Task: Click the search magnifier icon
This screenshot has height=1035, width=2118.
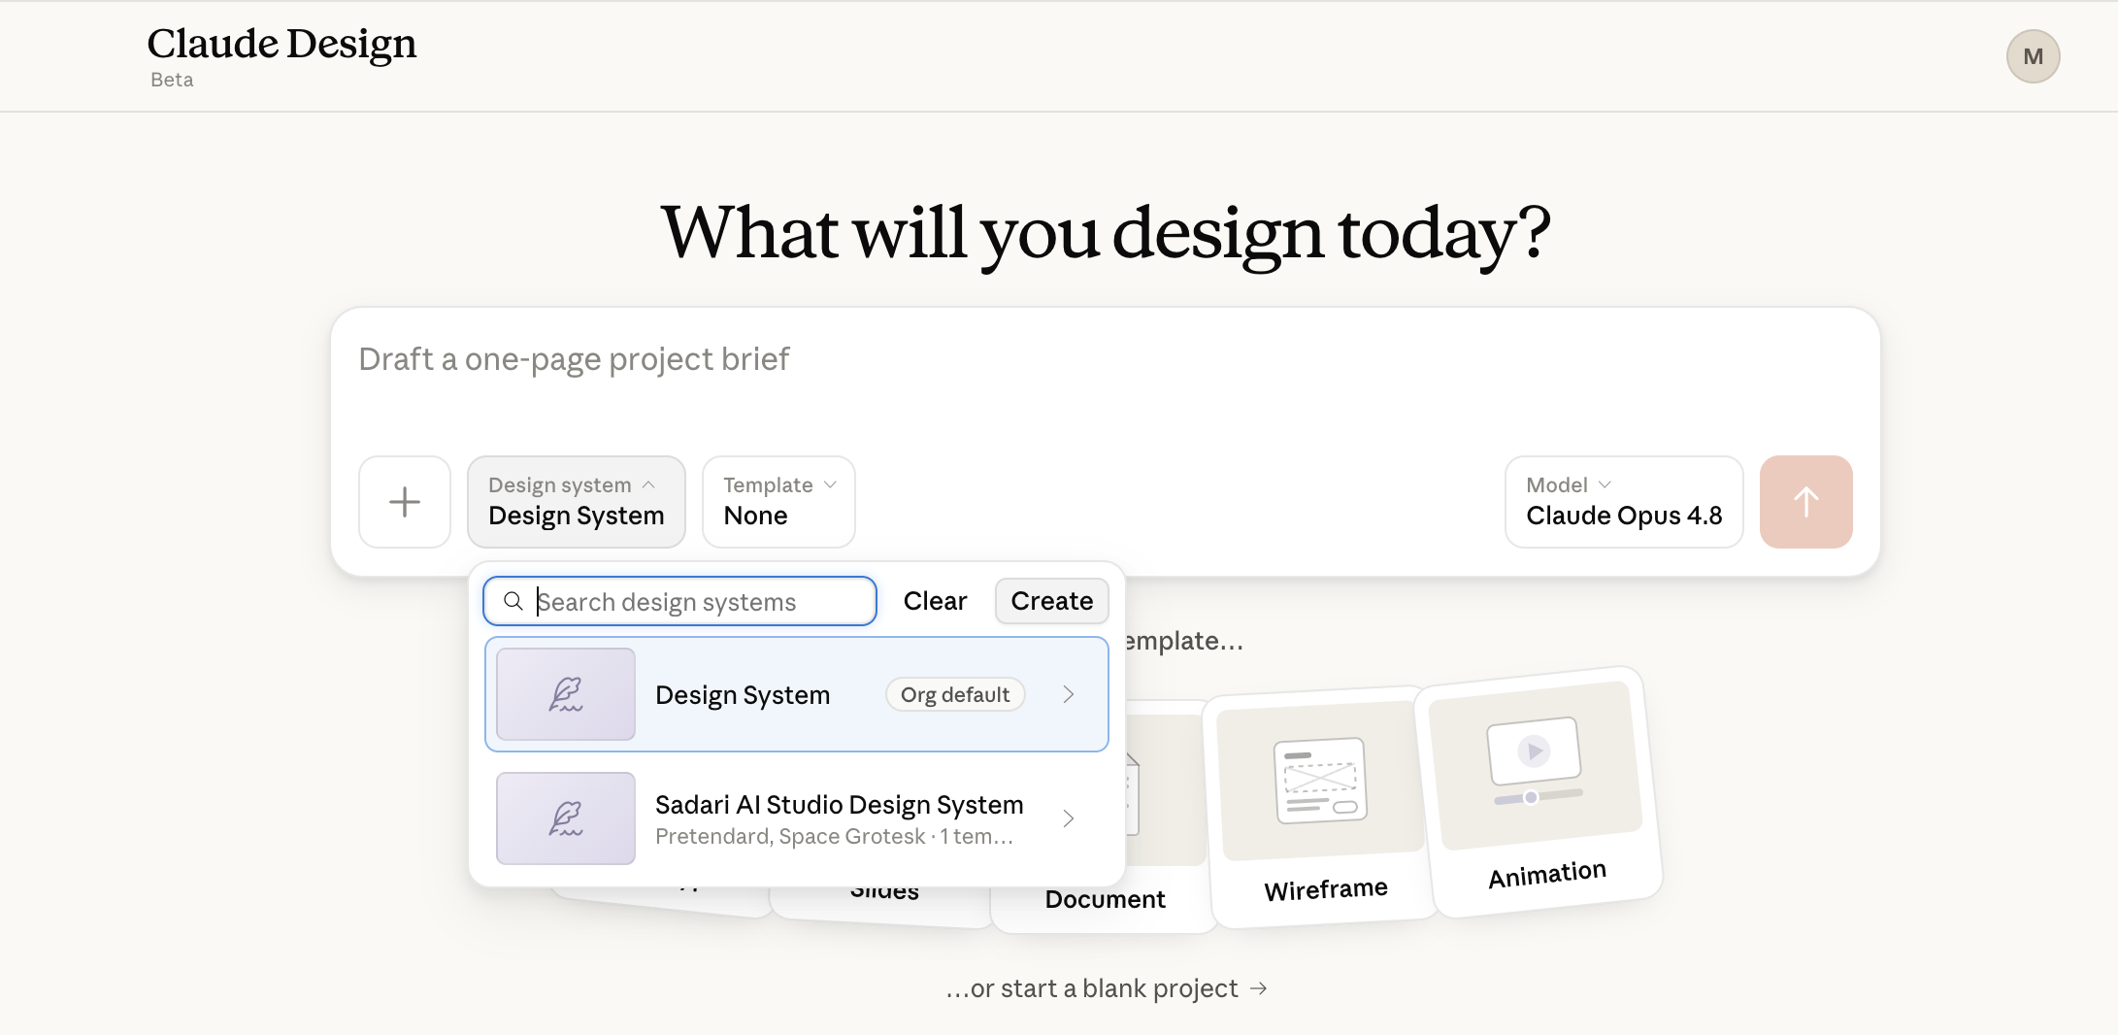Action: tap(513, 601)
